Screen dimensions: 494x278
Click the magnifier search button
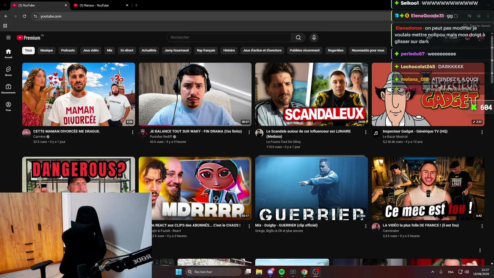coord(298,37)
